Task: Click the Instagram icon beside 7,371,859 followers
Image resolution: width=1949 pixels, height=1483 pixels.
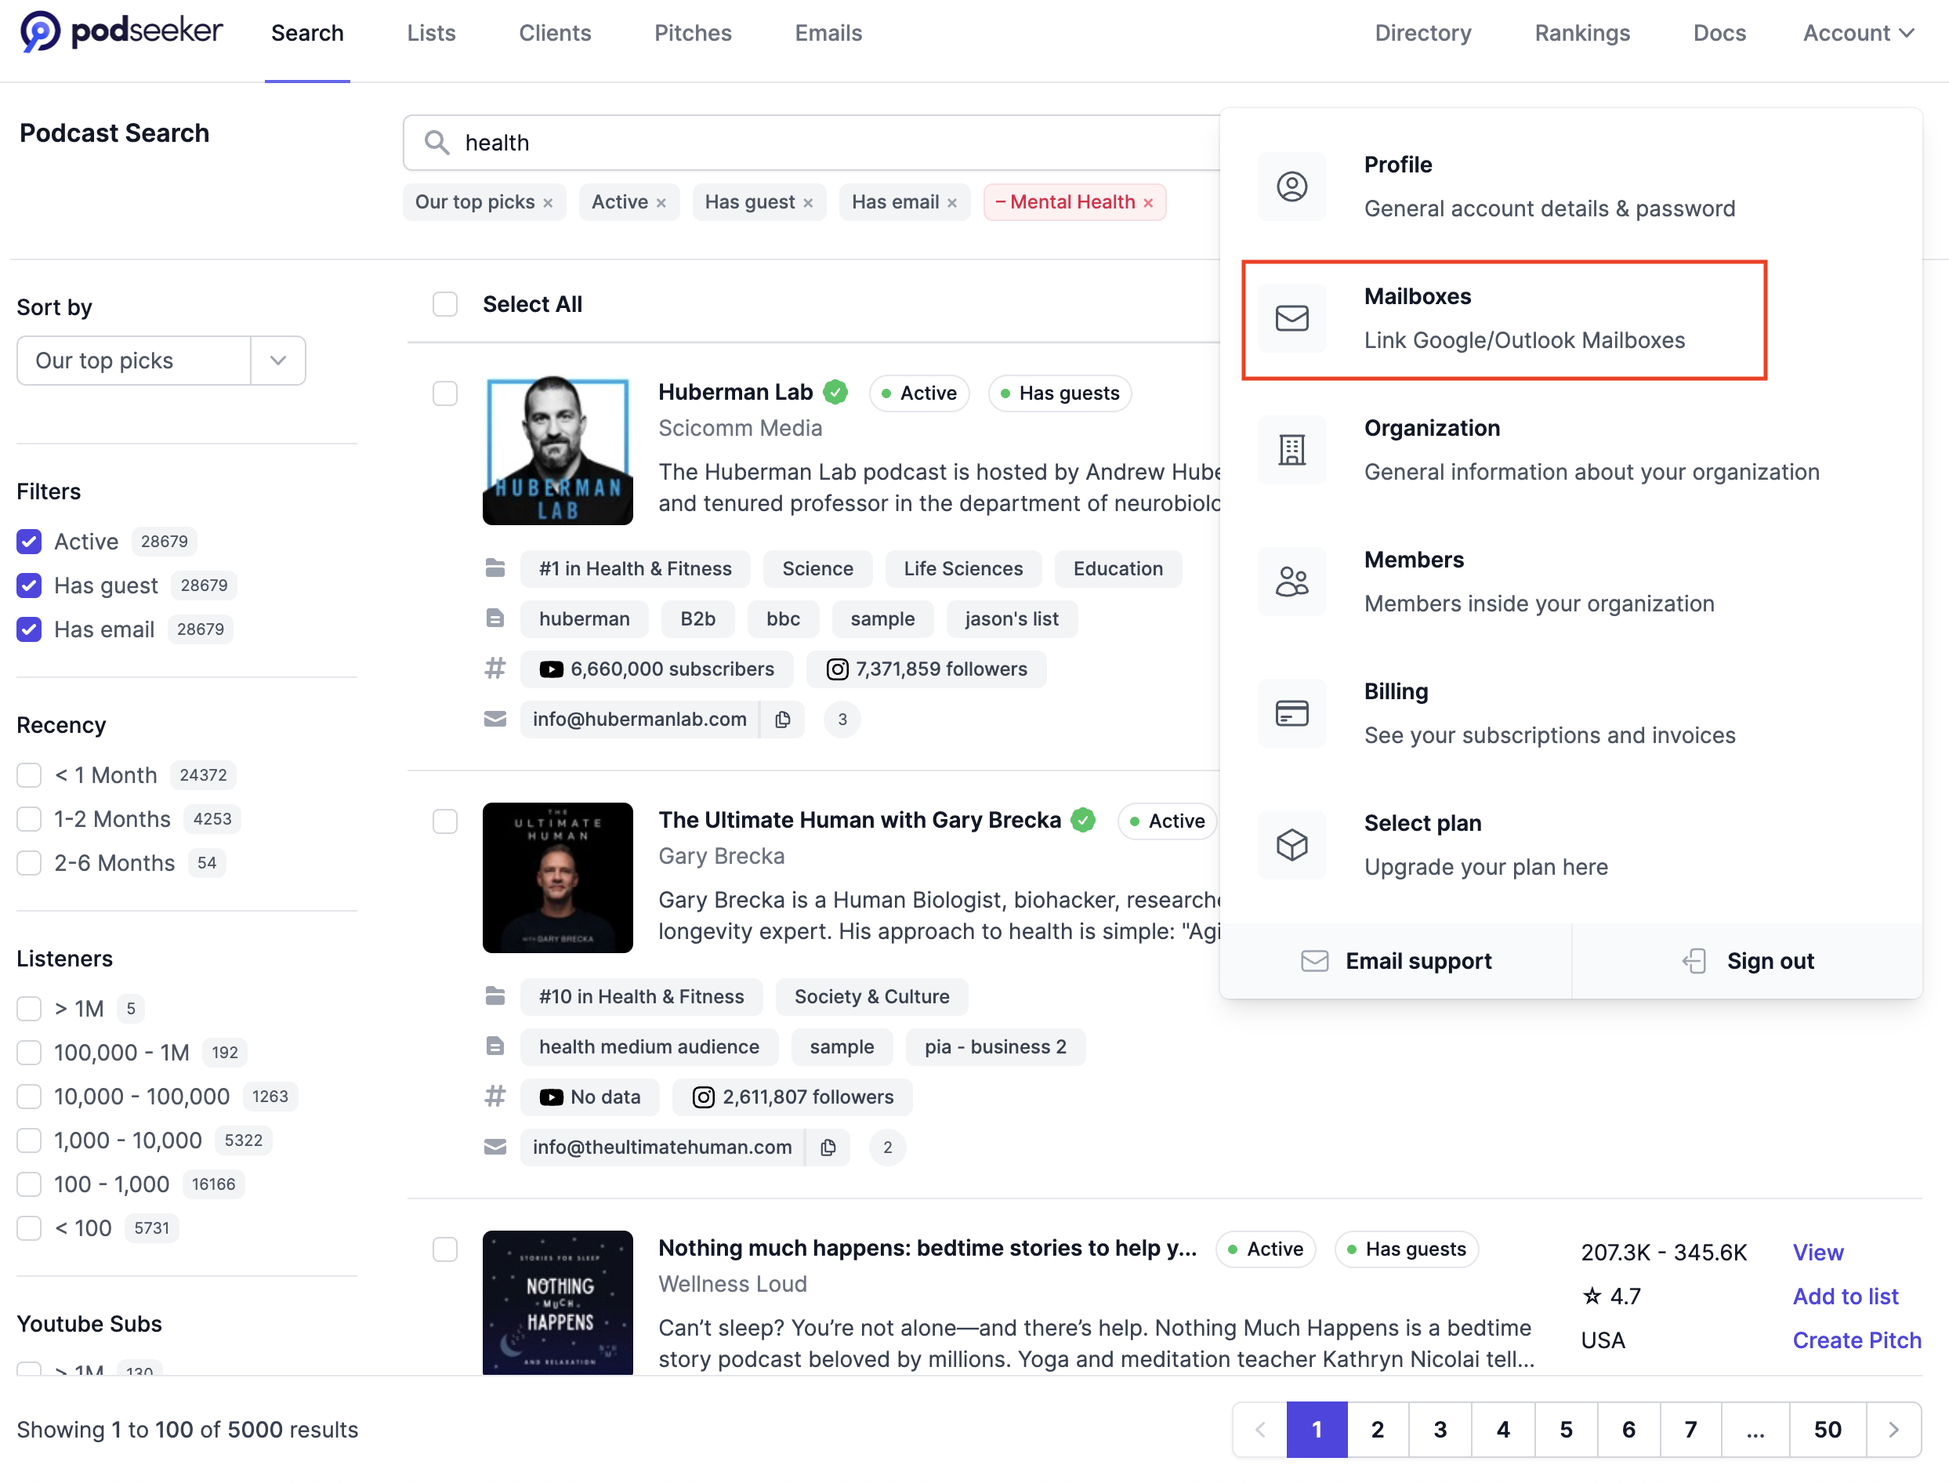Action: click(838, 669)
